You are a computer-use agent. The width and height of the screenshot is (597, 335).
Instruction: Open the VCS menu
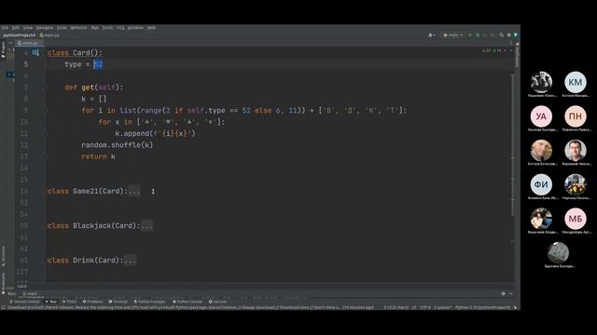120,28
